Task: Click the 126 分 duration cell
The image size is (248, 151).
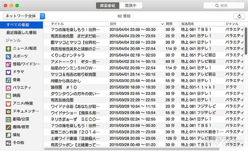Action: coord(171,138)
